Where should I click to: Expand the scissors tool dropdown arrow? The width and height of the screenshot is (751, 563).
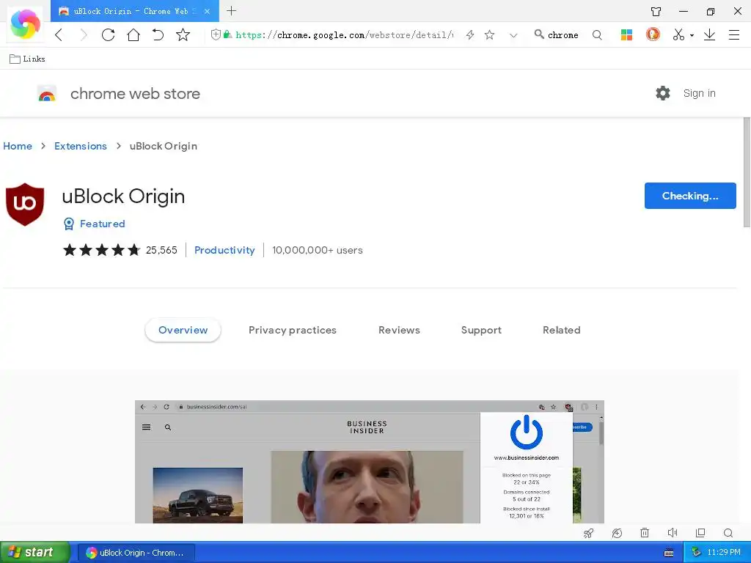coord(692,35)
